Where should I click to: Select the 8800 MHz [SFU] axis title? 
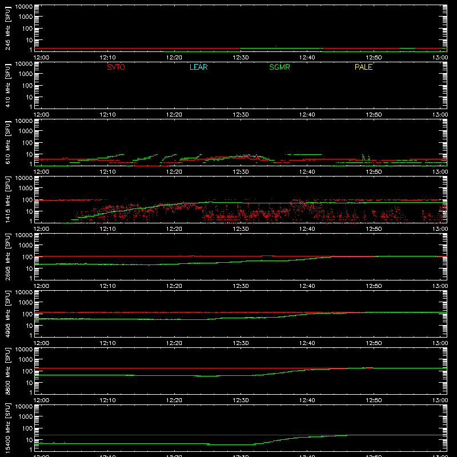[x=8, y=371]
